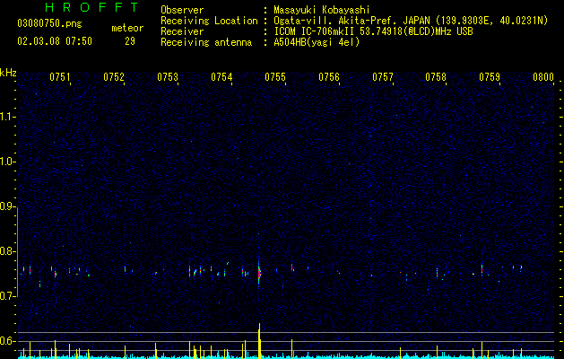Click the HROFFT title text
The height and width of the screenshot is (359, 564).
pos(91,7)
